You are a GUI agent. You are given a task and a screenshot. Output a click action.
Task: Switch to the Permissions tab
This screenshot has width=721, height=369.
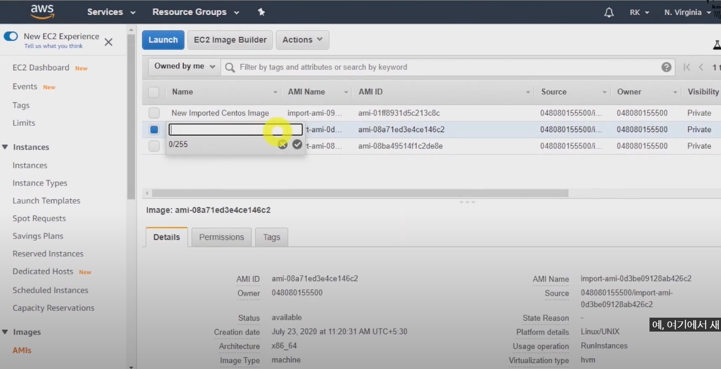[x=221, y=237]
